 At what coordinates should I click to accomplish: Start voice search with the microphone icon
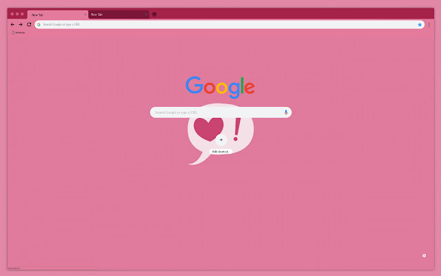click(286, 112)
